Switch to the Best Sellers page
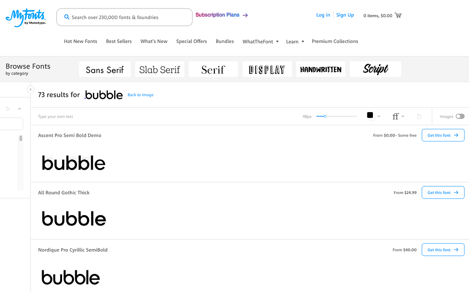469x292 pixels. [x=118, y=41]
